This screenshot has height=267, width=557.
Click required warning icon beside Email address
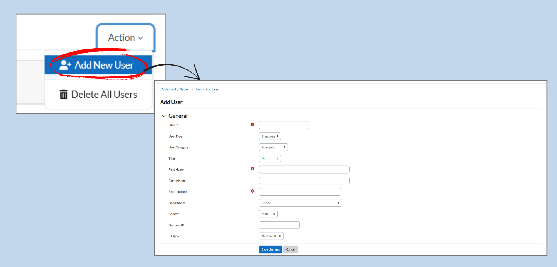point(253,191)
